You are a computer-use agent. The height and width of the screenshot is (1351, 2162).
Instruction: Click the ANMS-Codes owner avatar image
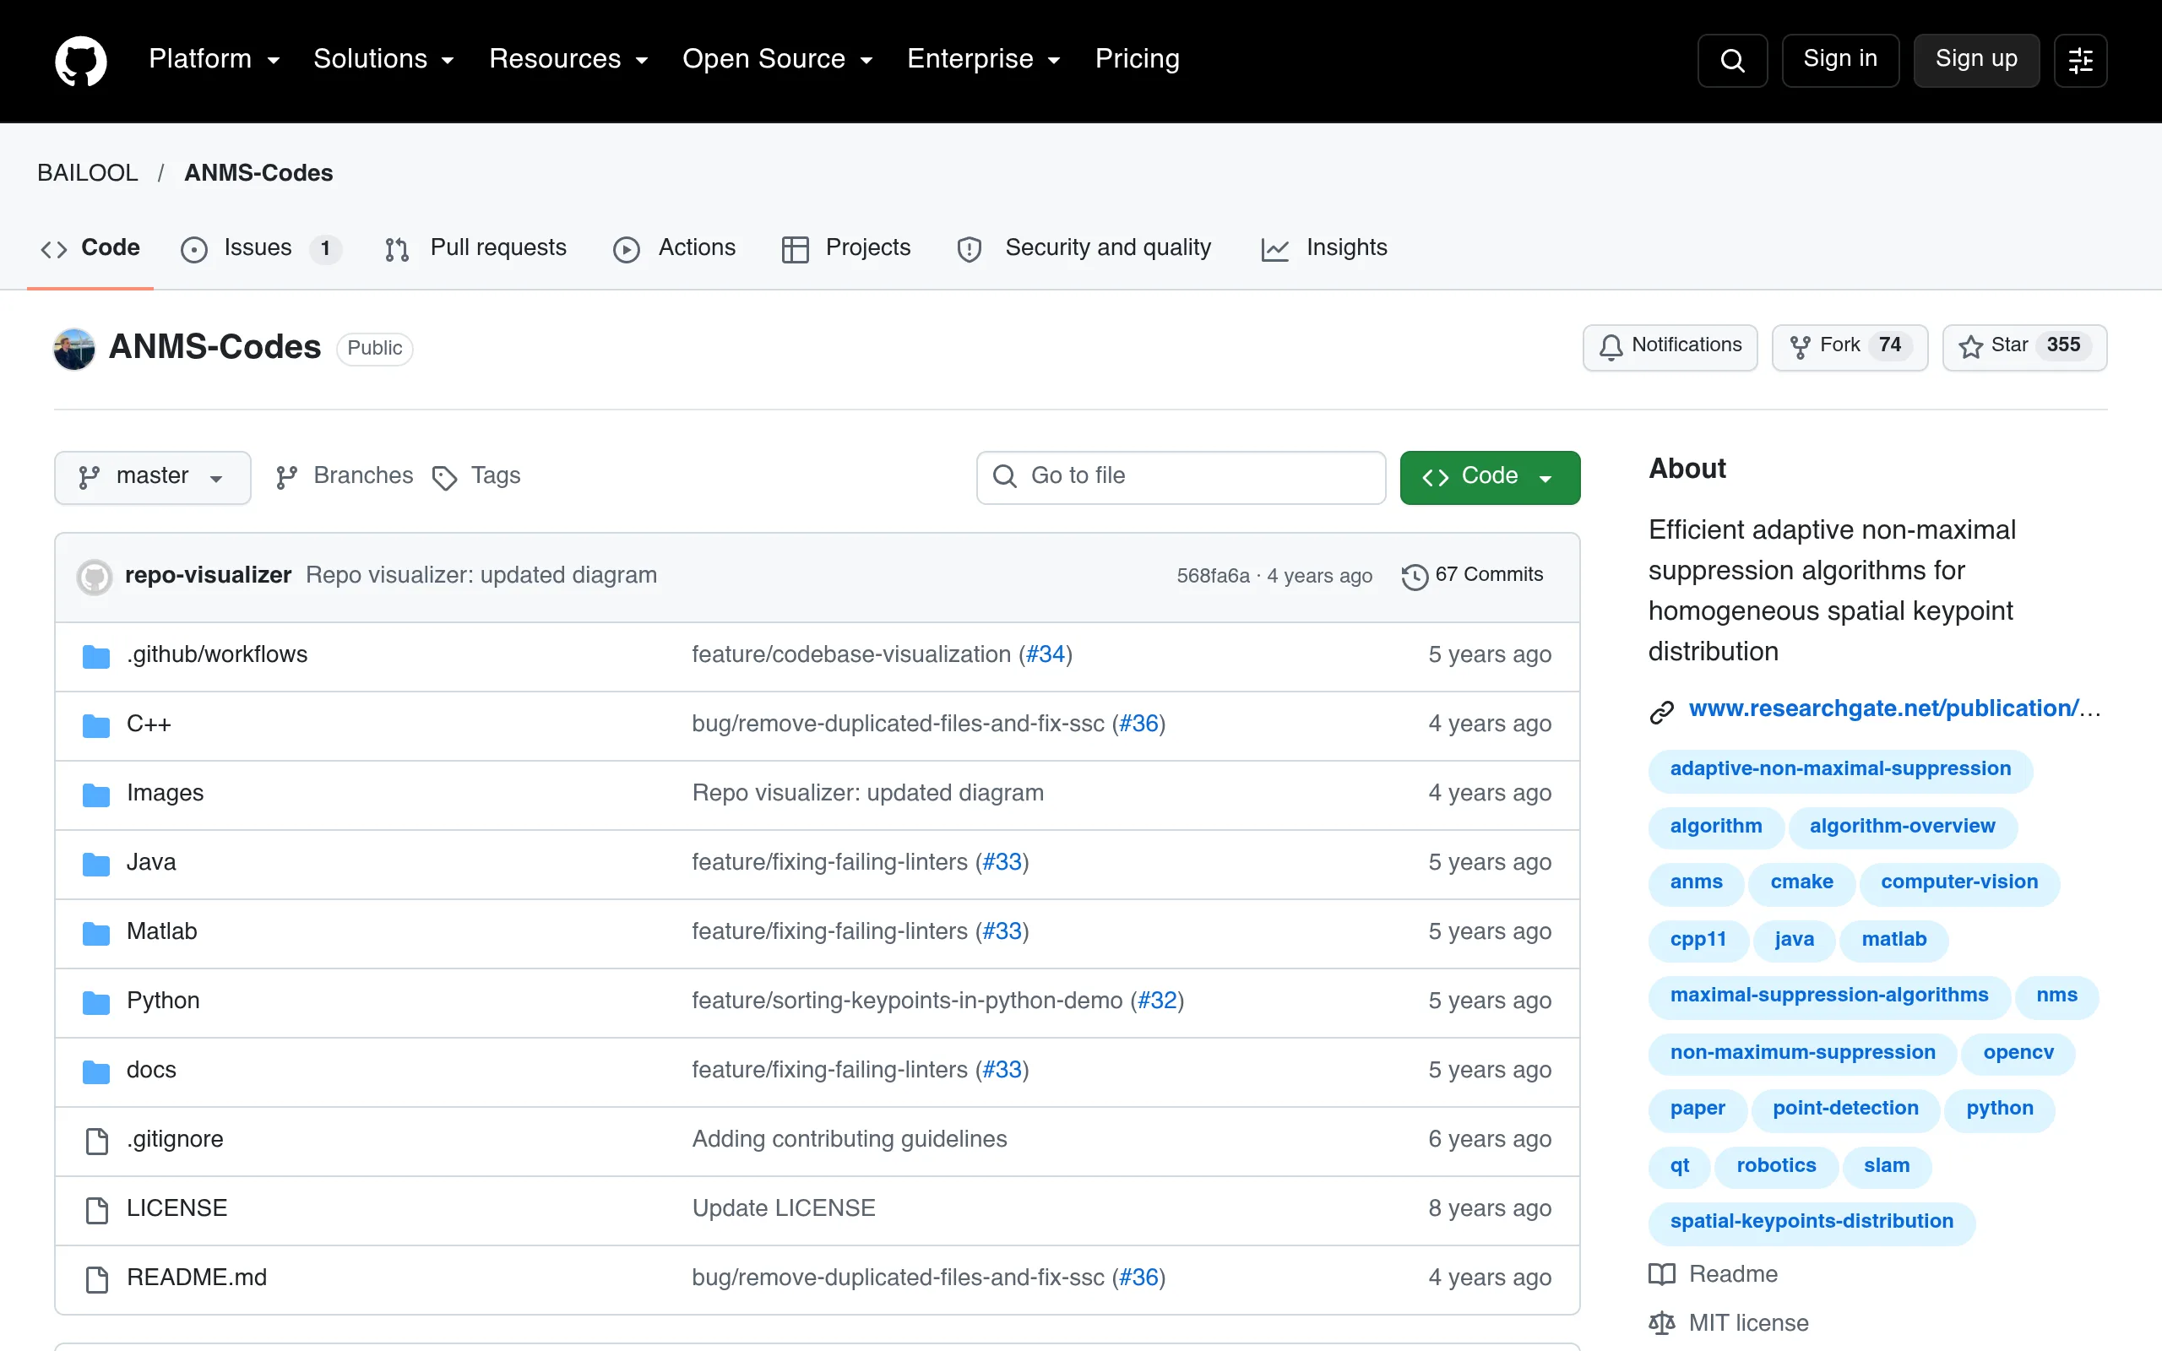pos(74,349)
